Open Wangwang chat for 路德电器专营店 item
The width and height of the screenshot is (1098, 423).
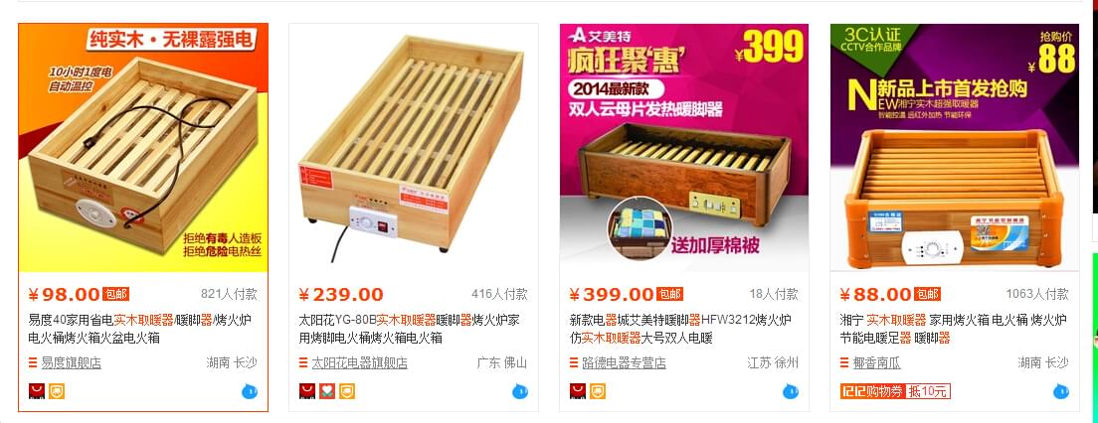click(x=791, y=391)
